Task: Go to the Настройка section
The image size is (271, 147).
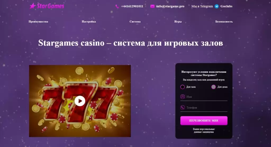Action: point(89,22)
